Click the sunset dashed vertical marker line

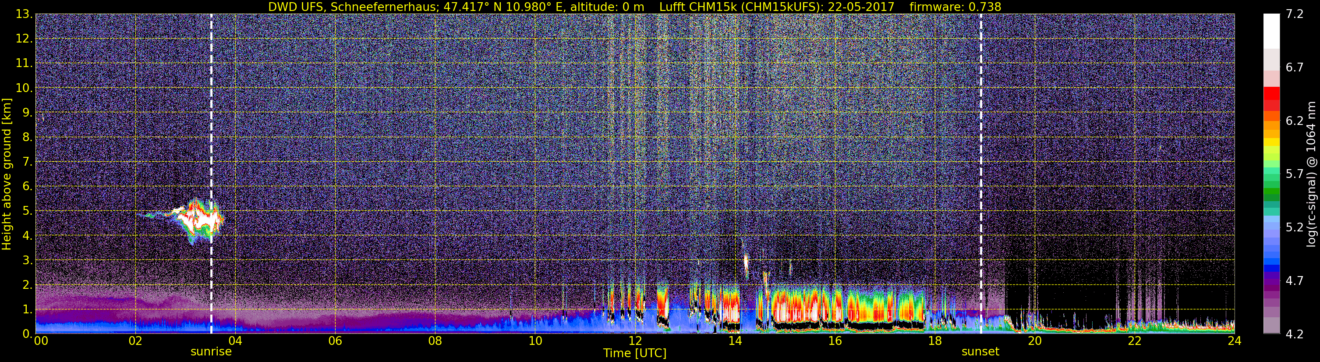pyautogui.click(x=981, y=174)
